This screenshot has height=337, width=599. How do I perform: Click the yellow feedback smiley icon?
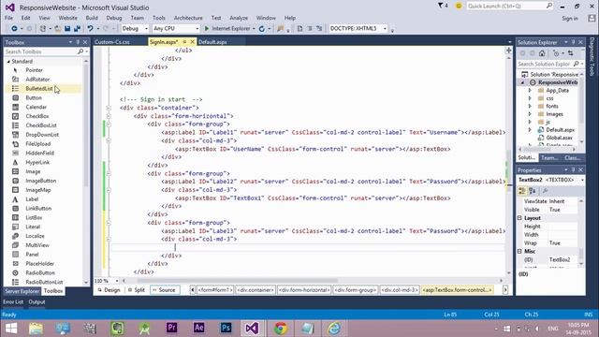pos(459,6)
